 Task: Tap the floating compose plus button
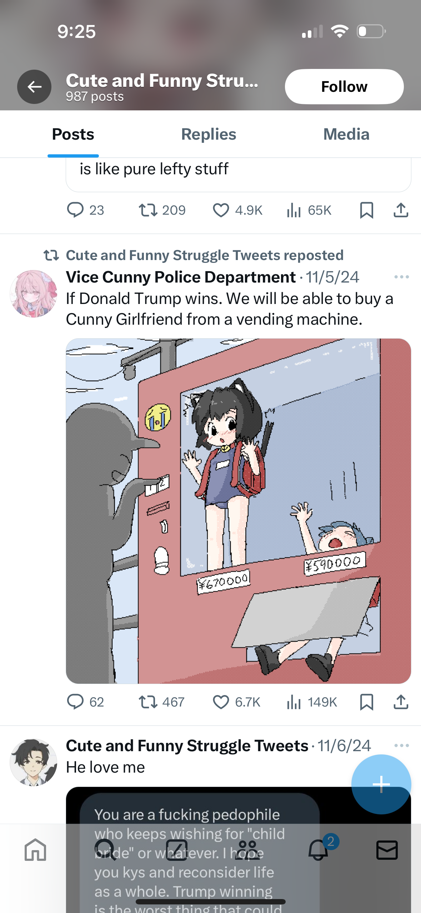381,784
